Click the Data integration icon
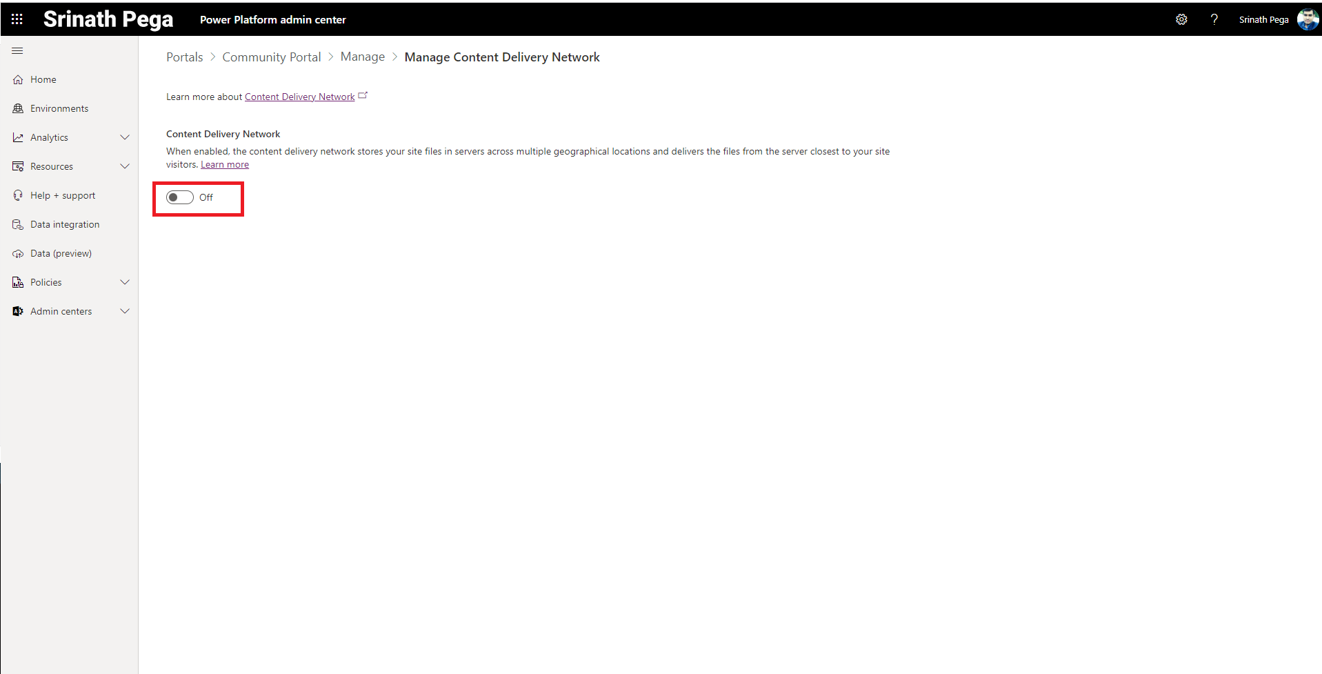This screenshot has width=1322, height=674. click(x=18, y=225)
